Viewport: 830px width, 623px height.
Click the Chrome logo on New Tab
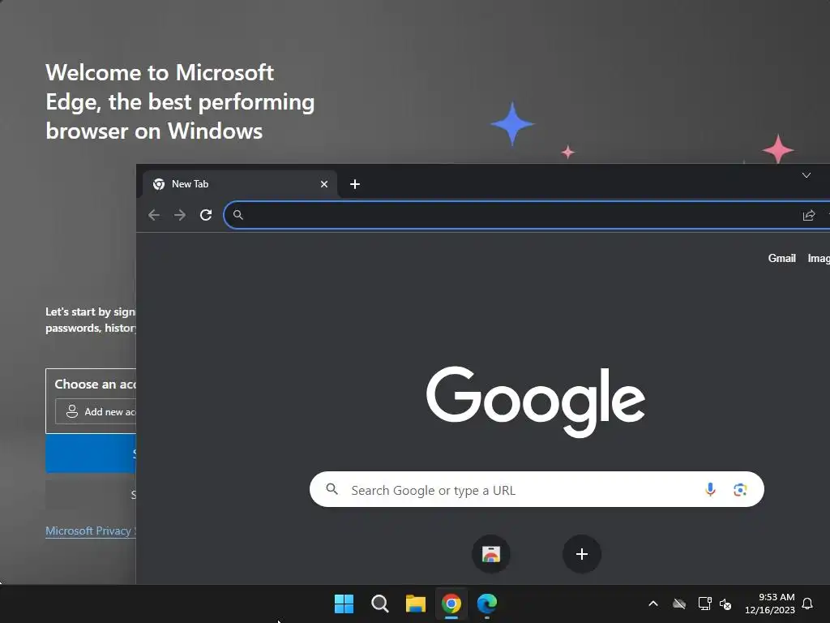(x=158, y=184)
